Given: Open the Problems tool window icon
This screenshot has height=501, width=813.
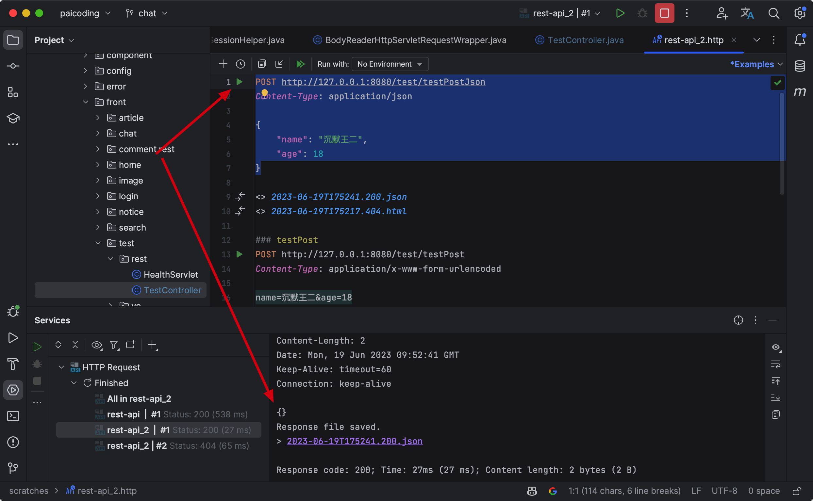Looking at the screenshot, I should [13, 442].
